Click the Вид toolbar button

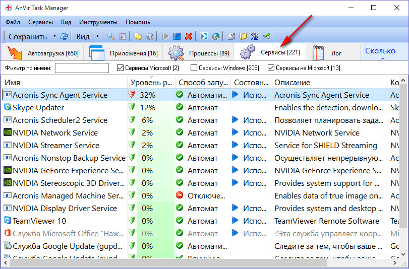(x=83, y=36)
